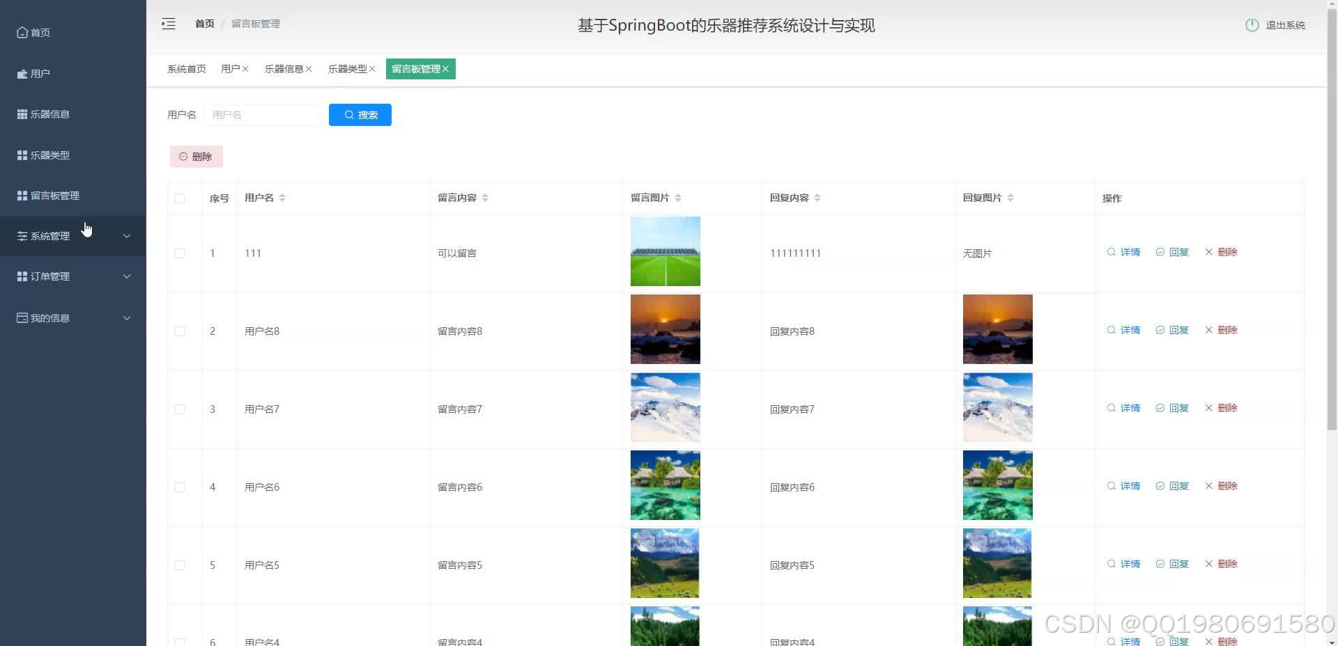Switch to the 乐器信息 tab
The height and width of the screenshot is (646, 1338).
(284, 69)
